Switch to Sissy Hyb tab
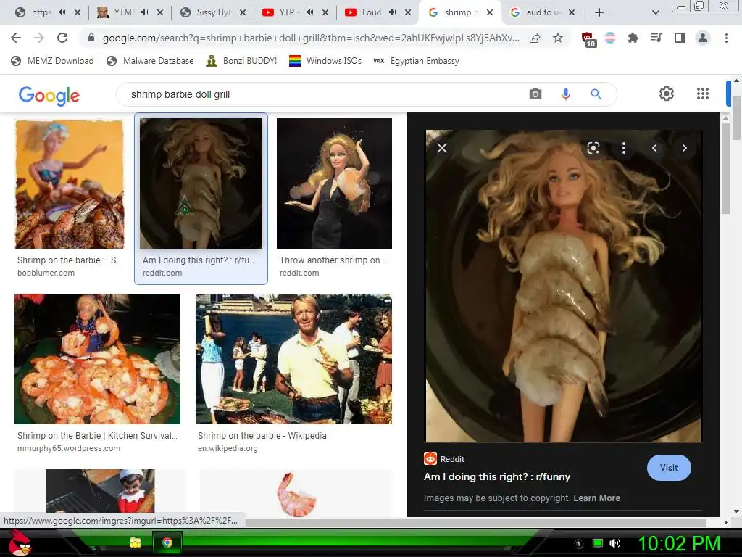Screen dimensions: 742x557 (213, 12)
